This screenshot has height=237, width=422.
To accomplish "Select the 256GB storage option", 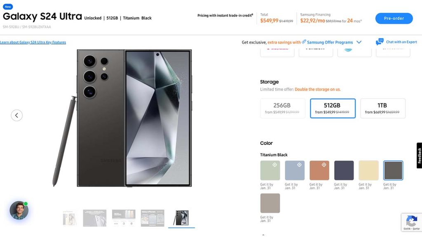I will pos(282,108).
